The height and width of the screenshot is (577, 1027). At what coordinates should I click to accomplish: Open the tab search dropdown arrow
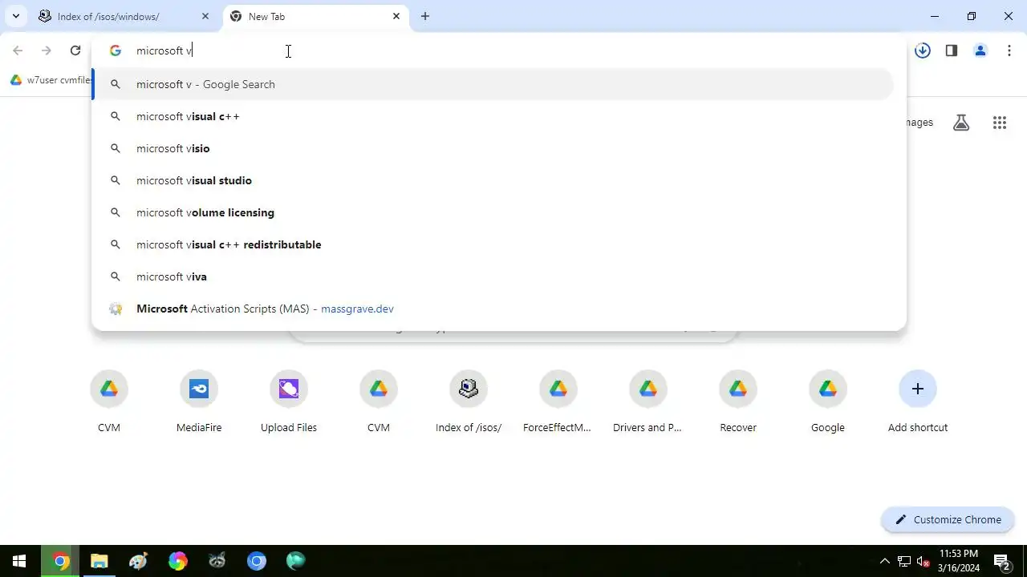pos(15,16)
